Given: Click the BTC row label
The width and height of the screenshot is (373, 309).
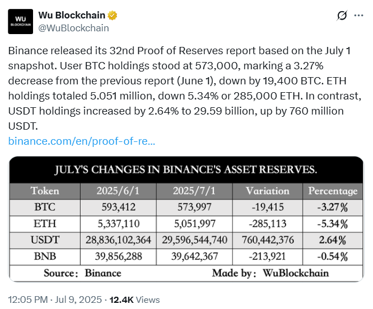Looking at the screenshot, I should pyautogui.click(x=45, y=208).
